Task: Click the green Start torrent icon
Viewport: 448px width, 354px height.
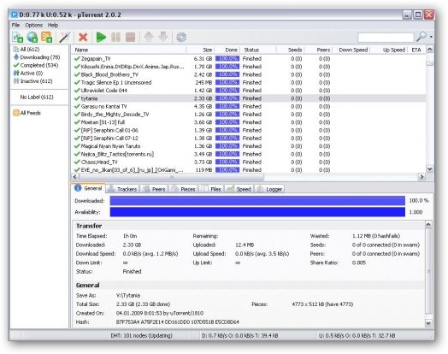Action: (x=101, y=37)
